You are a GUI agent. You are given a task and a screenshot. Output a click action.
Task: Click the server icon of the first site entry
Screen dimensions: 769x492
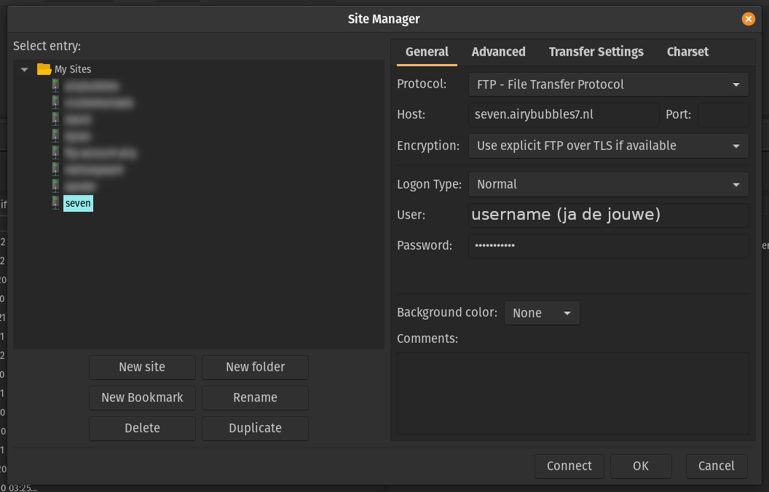point(56,86)
